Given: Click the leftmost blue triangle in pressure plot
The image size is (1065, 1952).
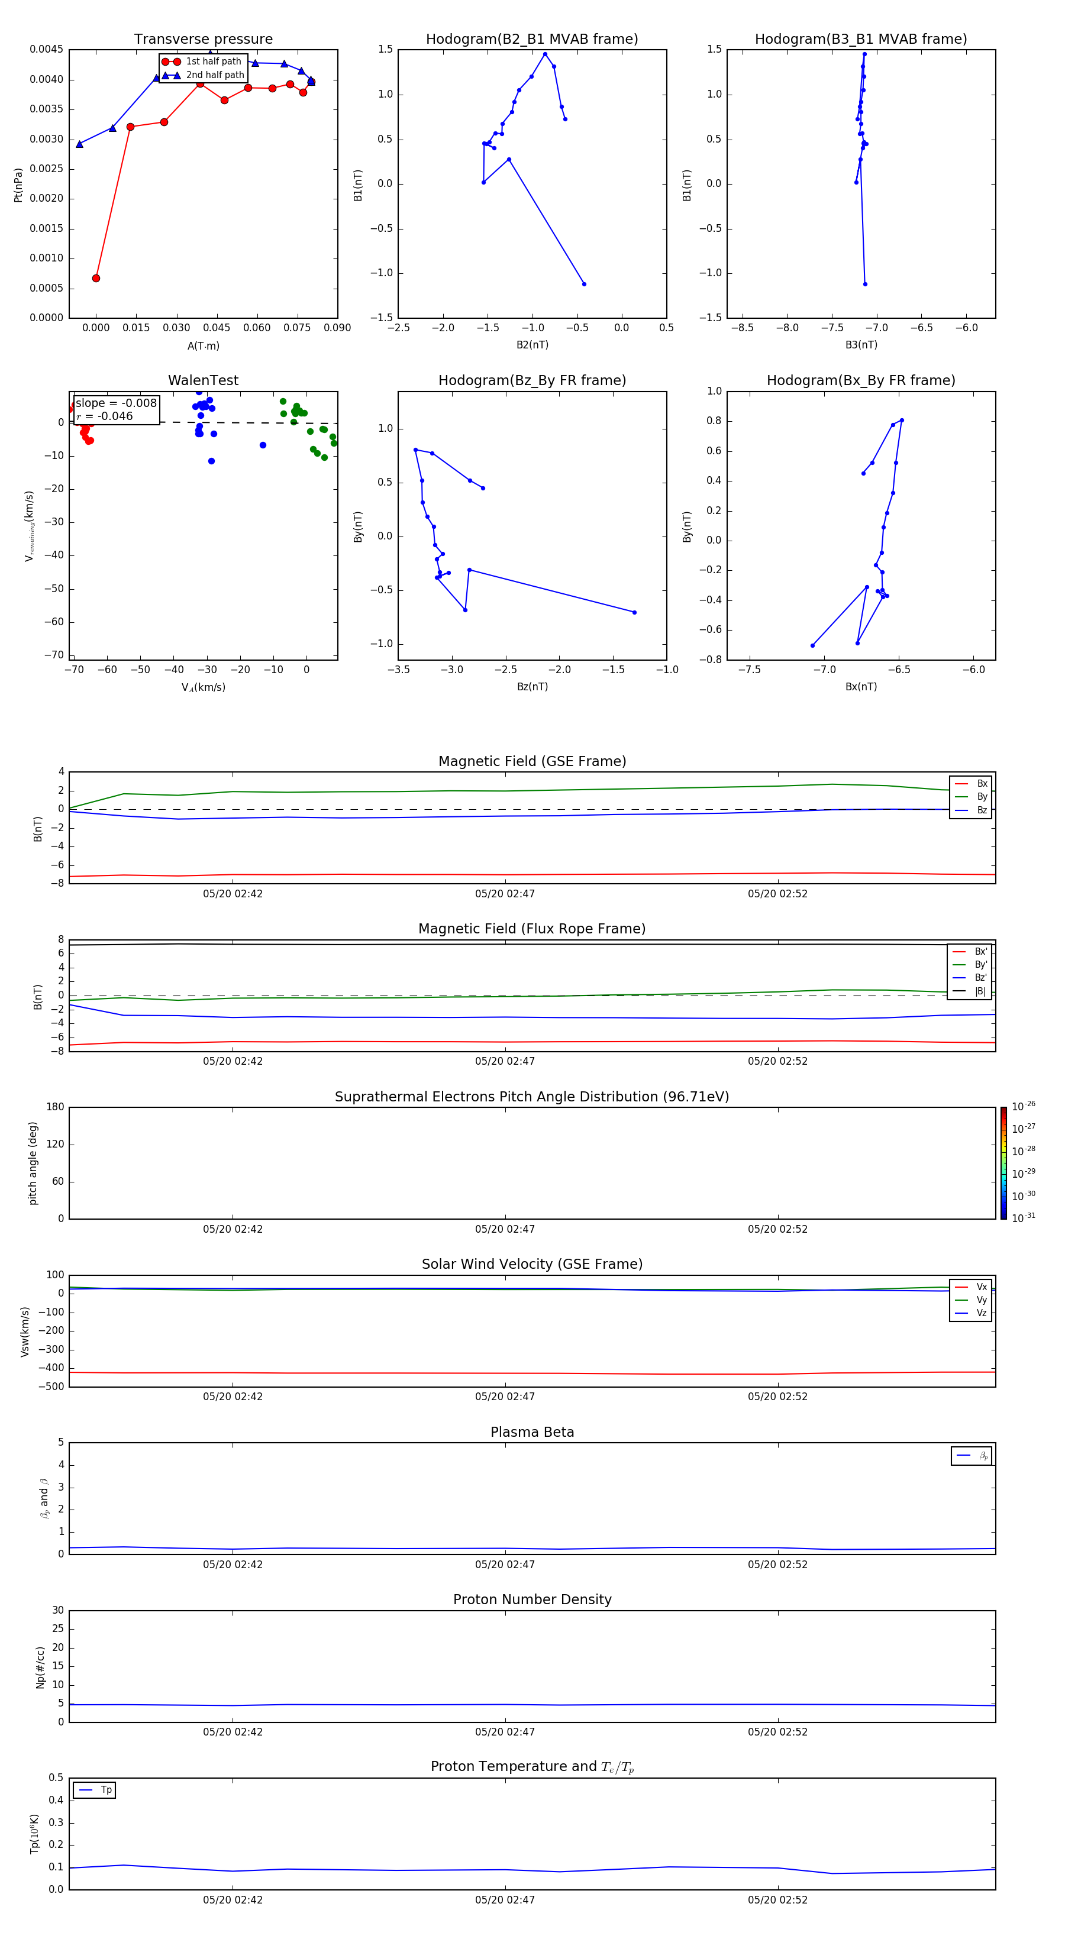Looking at the screenshot, I should [80, 144].
